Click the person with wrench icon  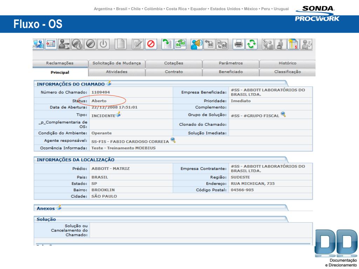click(306, 44)
